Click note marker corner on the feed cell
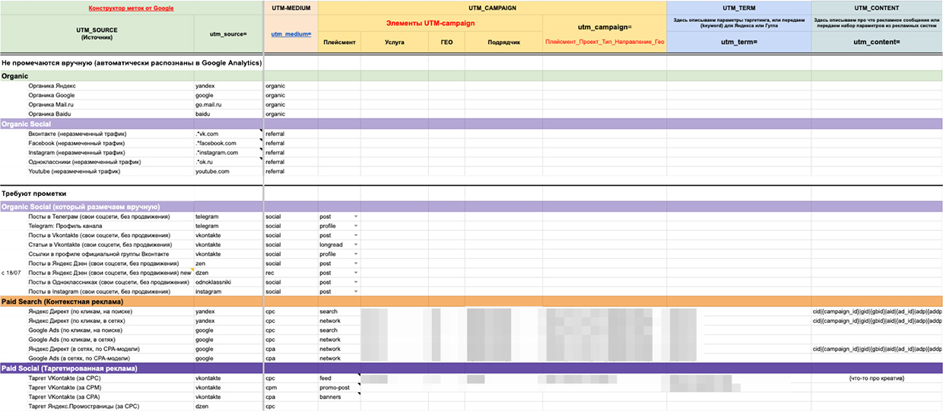 coord(358,375)
